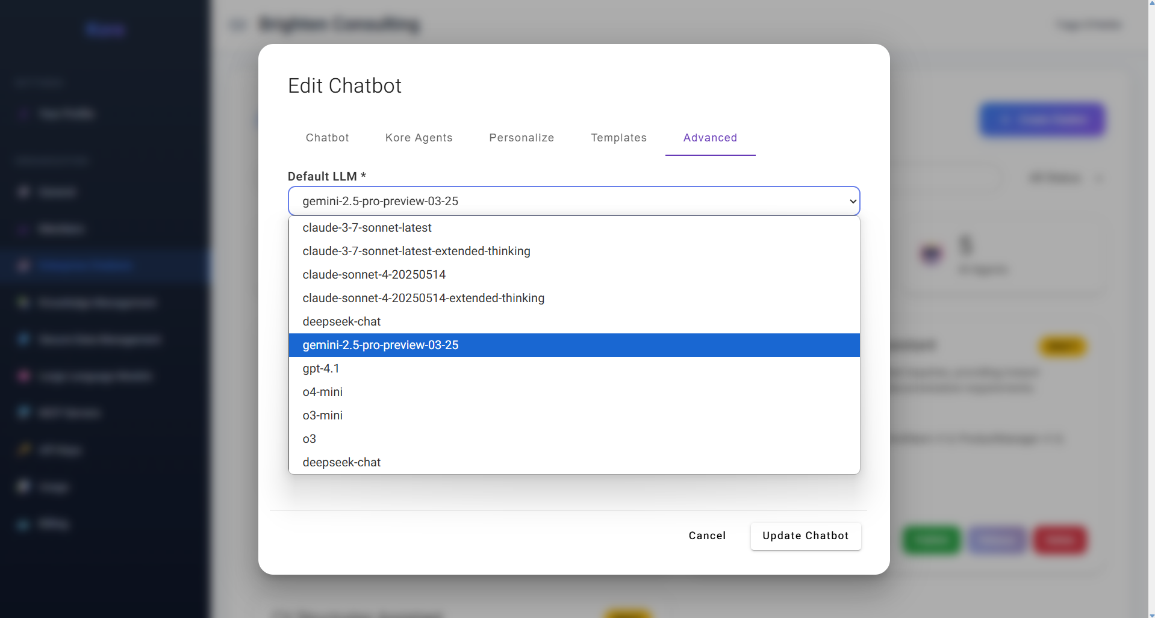This screenshot has height=618, width=1155.
Task: Select highlighted gemini-2.5-pro-preview-03-25 list option
Action: [574, 345]
